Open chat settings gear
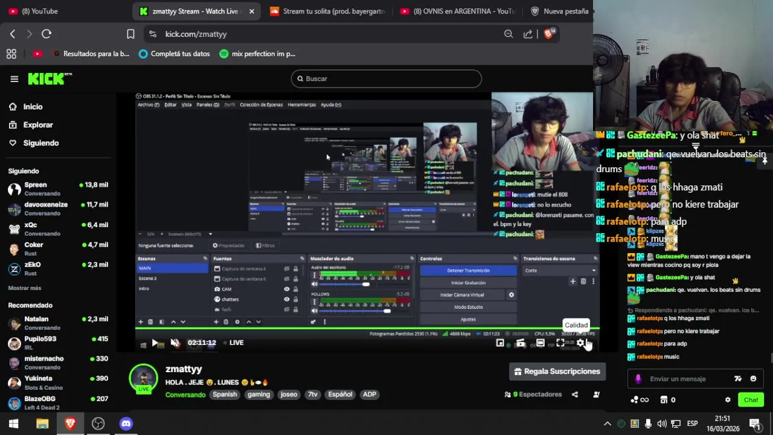 pos(728,400)
